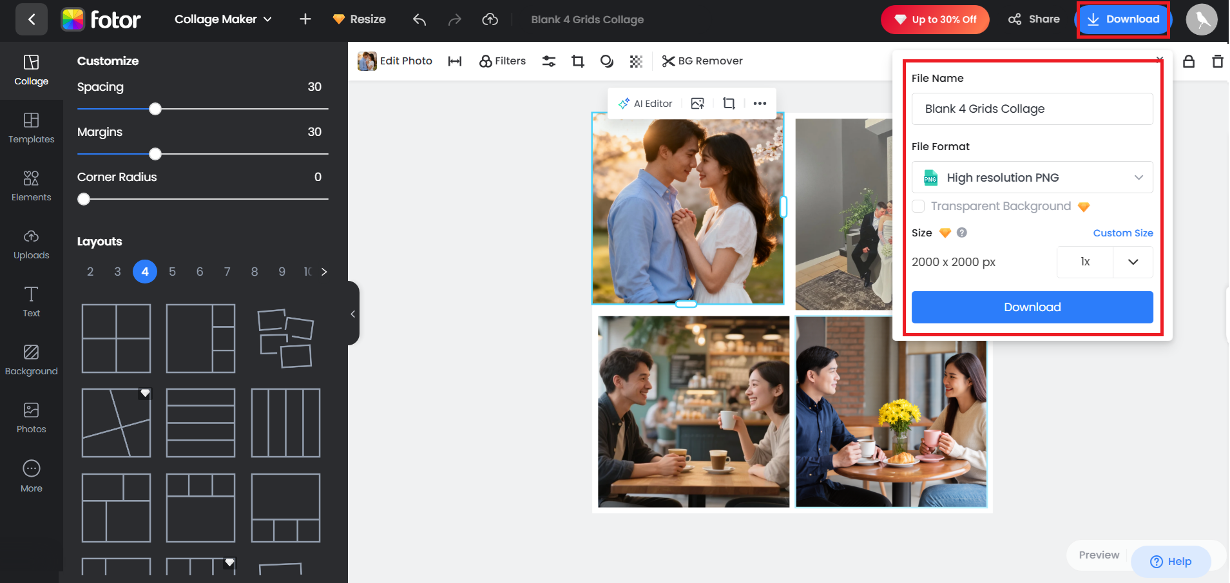The width and height of the screenshot is (1230, 583).
Task: Switch to the Templates sidebar tab
Action: (31, 128)
